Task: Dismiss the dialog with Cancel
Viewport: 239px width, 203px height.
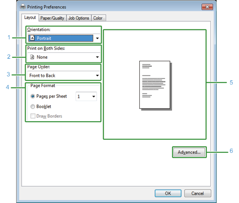Action: coord(197,193)
